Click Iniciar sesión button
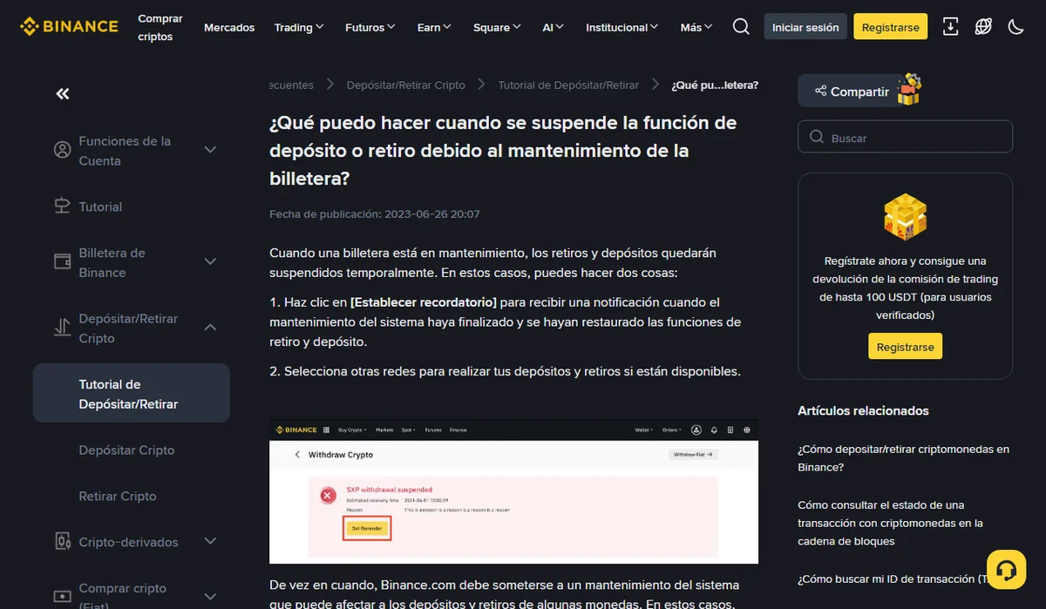The width and height of the screenshot is (1046, 609). [805, 27]
